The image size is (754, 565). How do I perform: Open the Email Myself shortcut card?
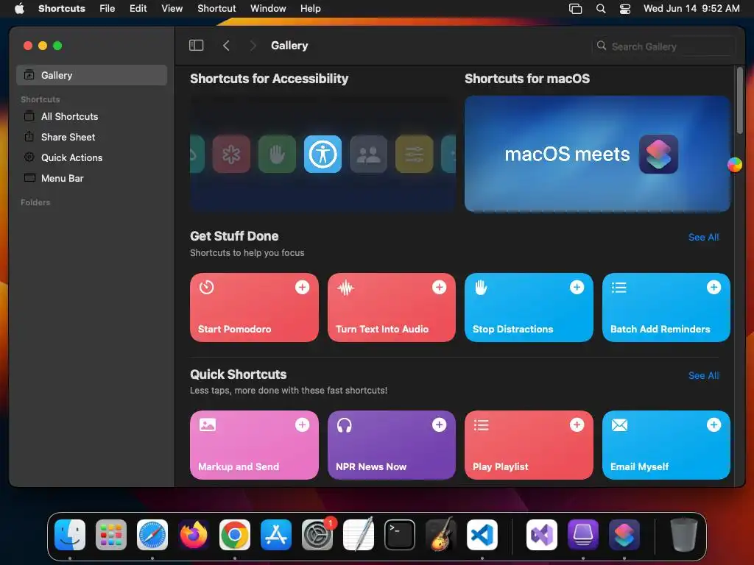(x=666, y=445)
